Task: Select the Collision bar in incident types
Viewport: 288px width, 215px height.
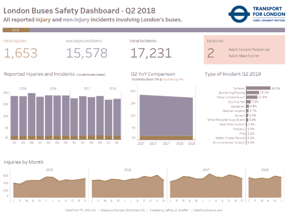Action: coord(258,88)
